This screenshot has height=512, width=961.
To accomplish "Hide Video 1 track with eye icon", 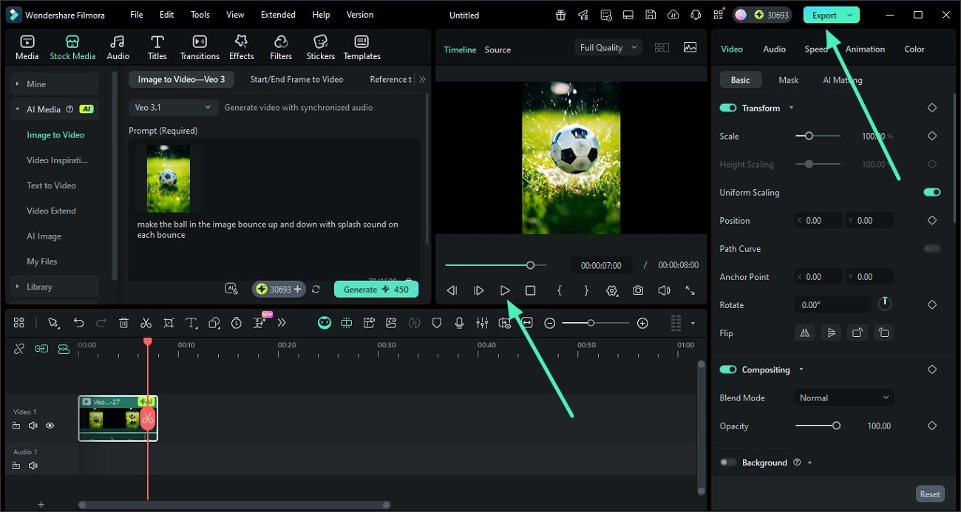I will (x=50, y=426).
